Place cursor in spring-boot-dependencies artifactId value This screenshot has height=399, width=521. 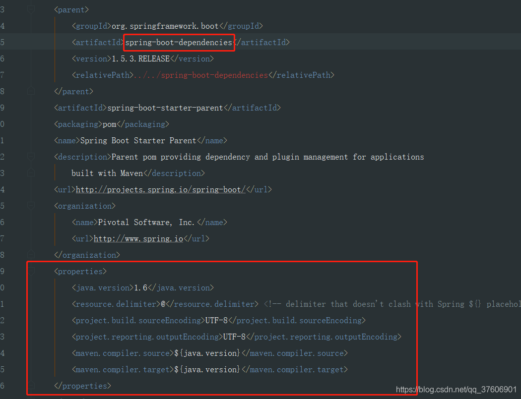[x=179, y=43]
